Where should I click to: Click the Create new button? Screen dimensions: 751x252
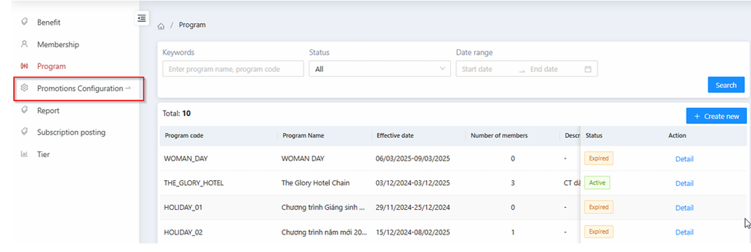(x=717, y=116)
